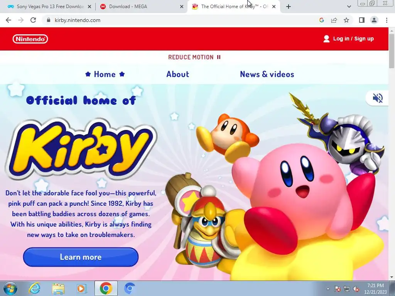Click the Google Chrome taskbar icon
395x296 pixels.
(x=106, y=288)
